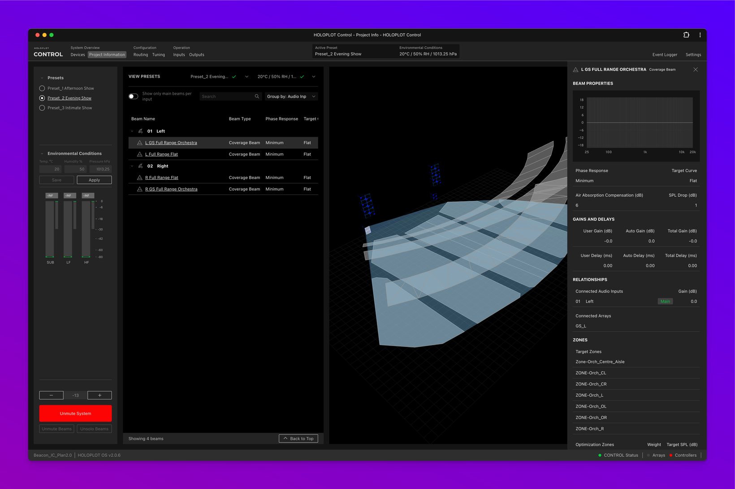Open the Devices tab
The width and height of the screenshot is (735, 489).
[x=78, y=55]
